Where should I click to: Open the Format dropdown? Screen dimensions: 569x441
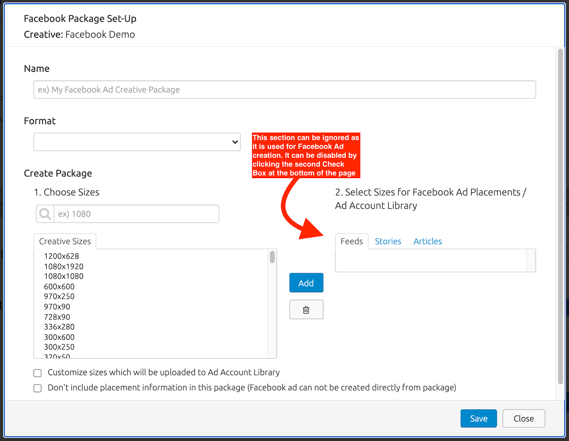137,142
